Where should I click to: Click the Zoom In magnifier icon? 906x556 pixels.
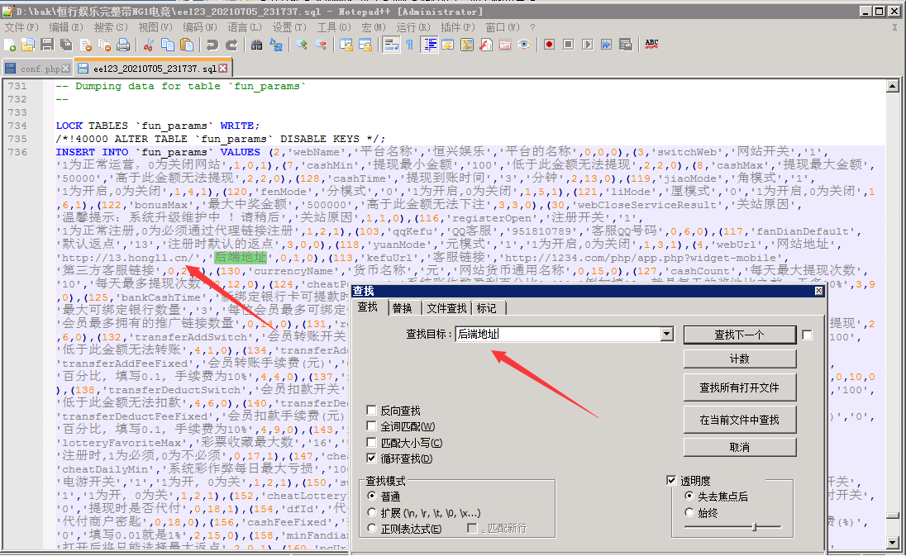coord(302,45)
